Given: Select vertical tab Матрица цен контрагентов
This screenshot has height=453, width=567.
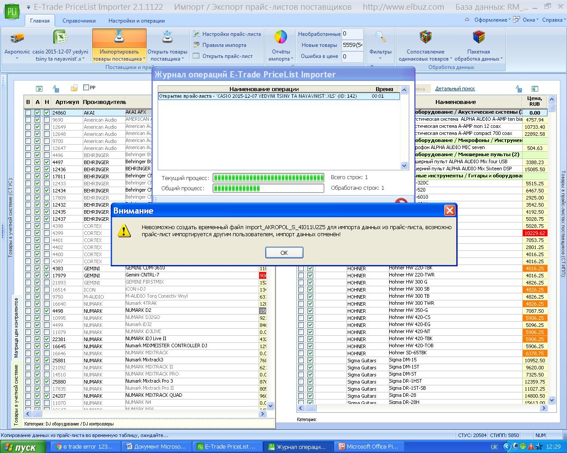Looking at the screenshot, I should [16, 328].
